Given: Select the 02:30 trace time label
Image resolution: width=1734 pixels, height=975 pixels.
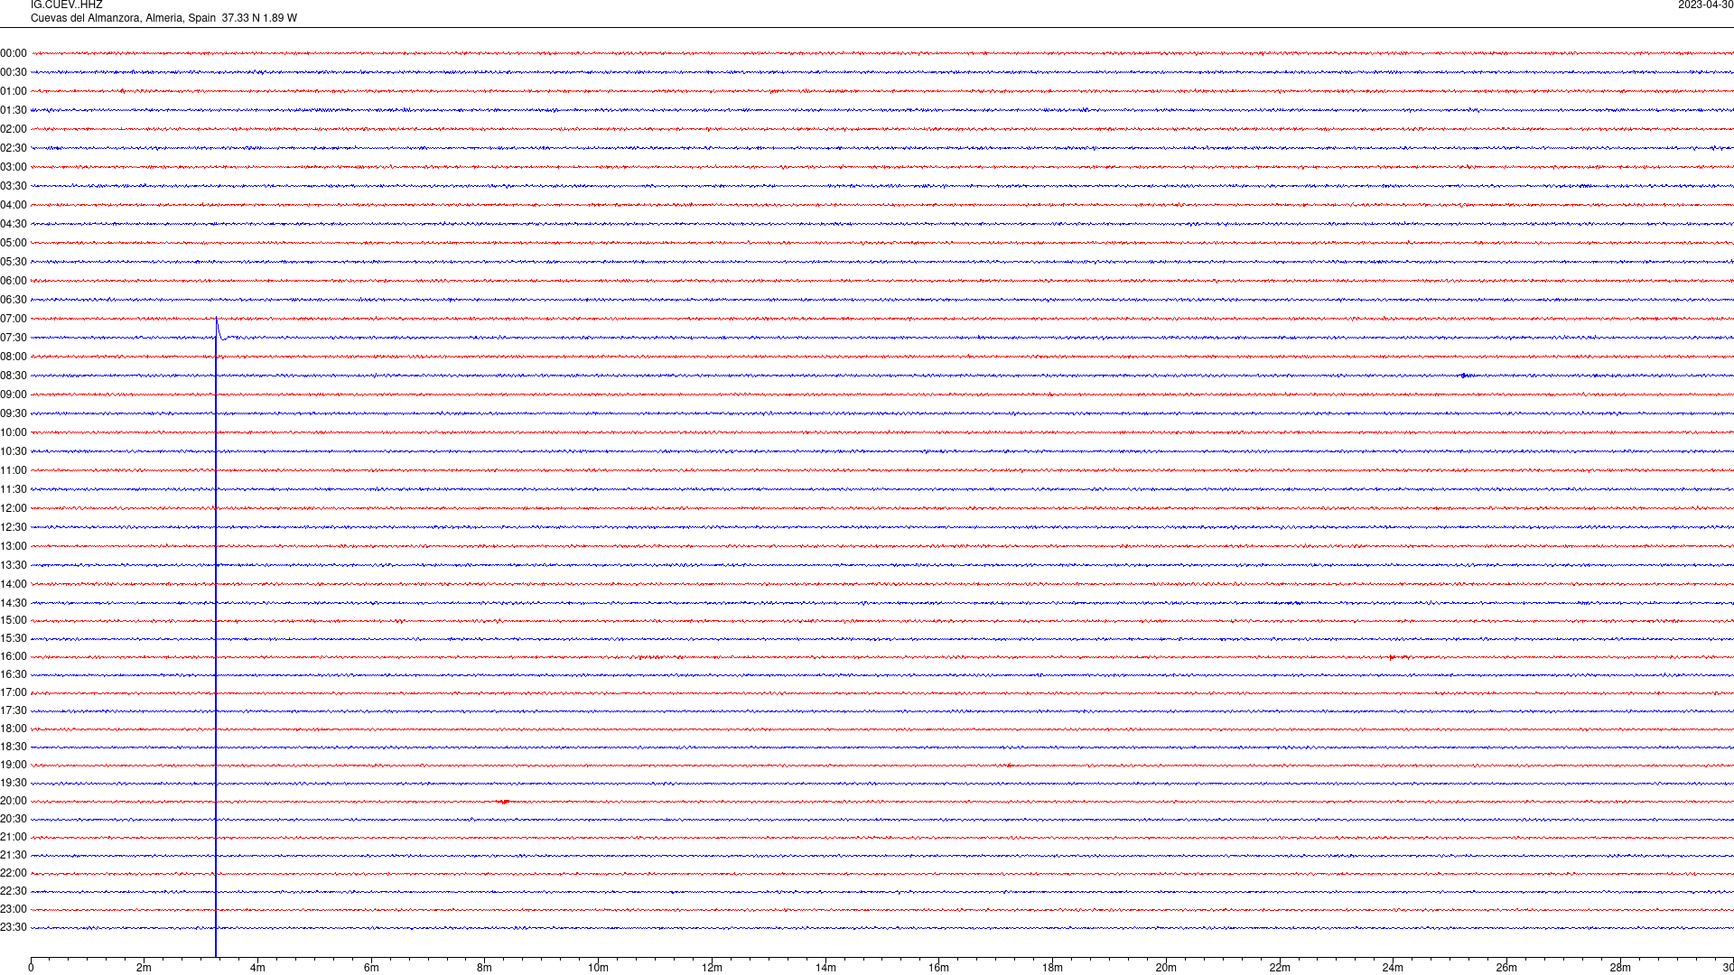Looking at the screenshot, I should (14, 148).
